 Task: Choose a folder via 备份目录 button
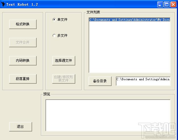(100, 81)
